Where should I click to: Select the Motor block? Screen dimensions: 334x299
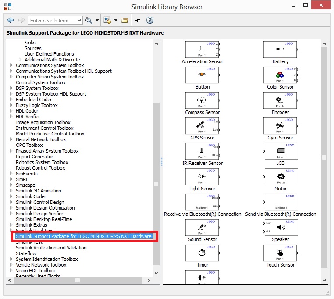[281, 177]
